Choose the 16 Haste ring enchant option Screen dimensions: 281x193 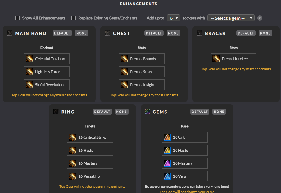tap(90, 150)
